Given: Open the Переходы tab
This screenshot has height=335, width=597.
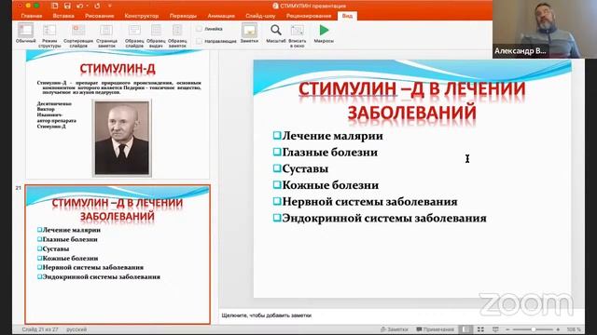Looking at the screenshot, I should pyautogui.click(x=183, y=16).
